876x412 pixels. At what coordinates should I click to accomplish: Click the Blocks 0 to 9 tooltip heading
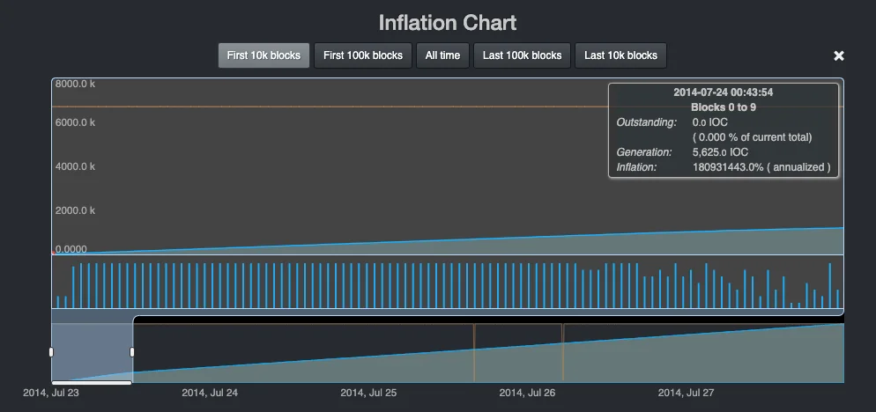coord(723,107)
